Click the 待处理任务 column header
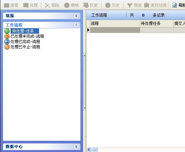Screen dimensions: 185x152 [157, 23]
